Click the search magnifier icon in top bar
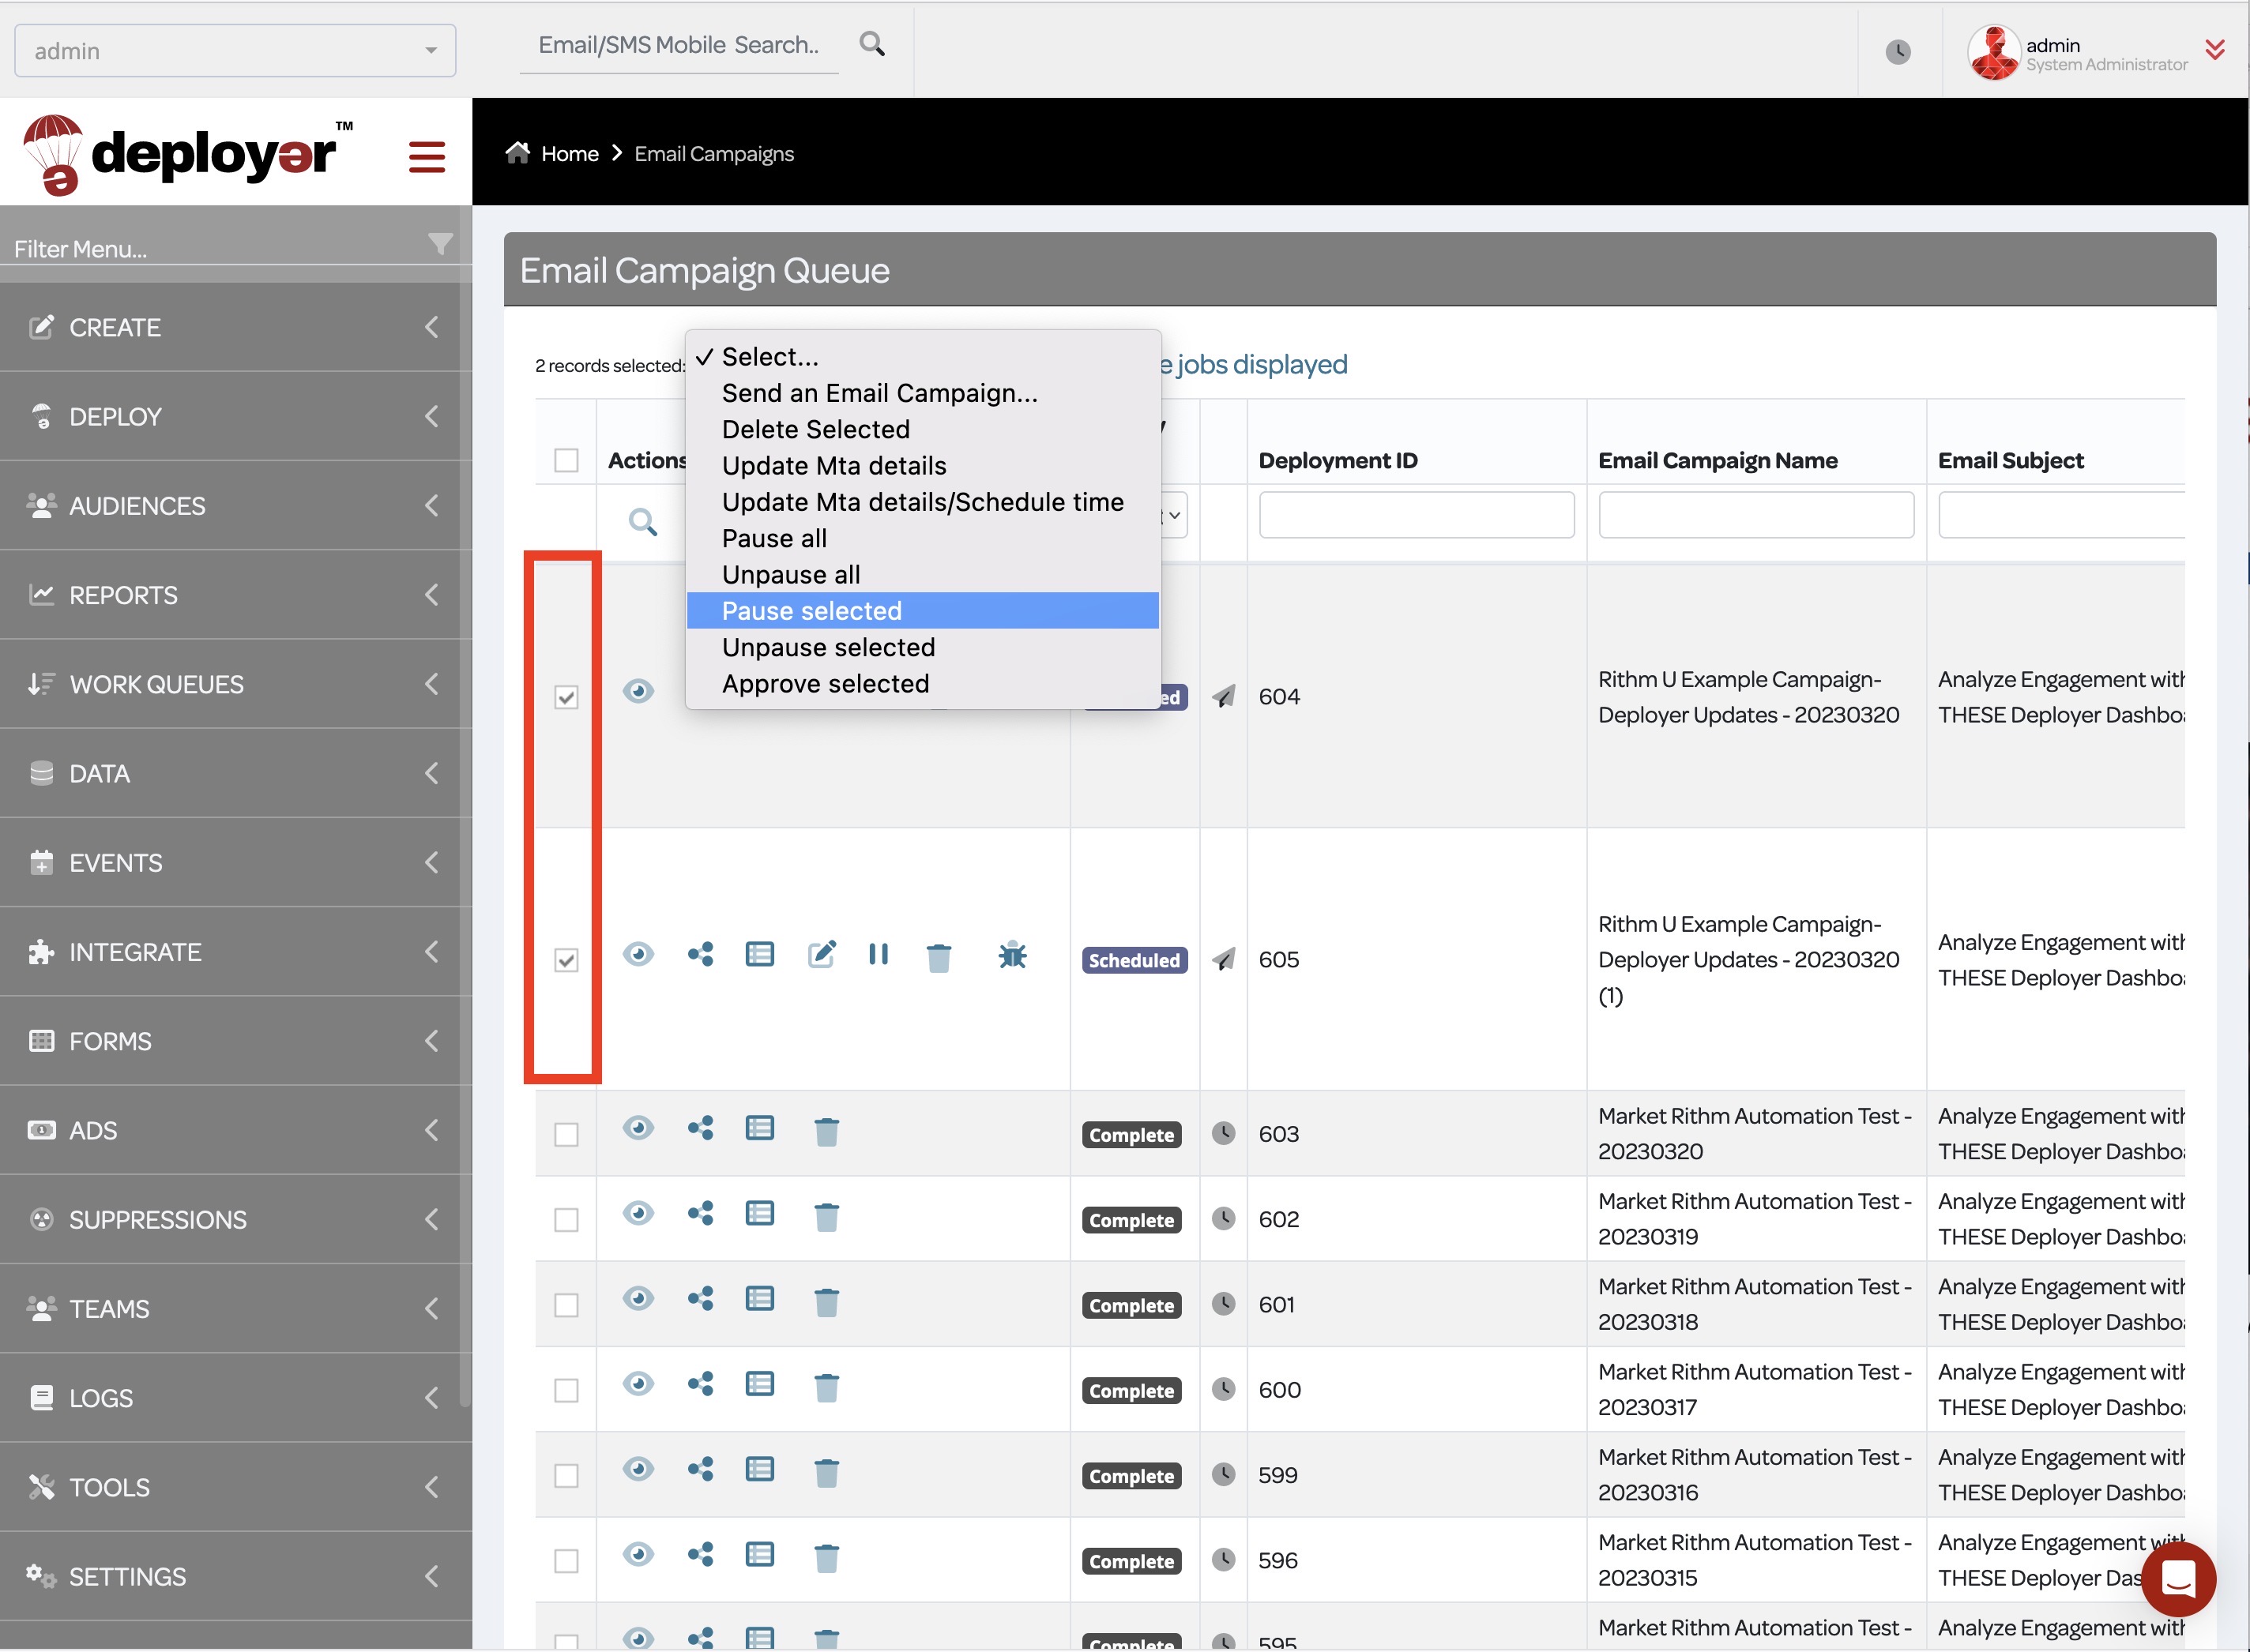Image resolution: width=2250 pixels, height=1652 pixels. pos(871,44)
